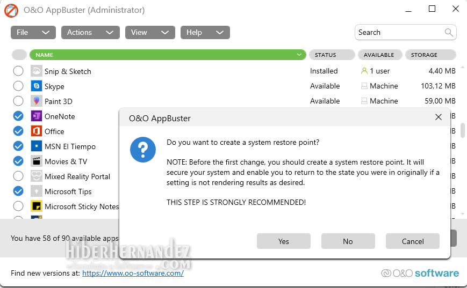
Task: Check the Paint 3D checkbox
Action: [18, 101]
